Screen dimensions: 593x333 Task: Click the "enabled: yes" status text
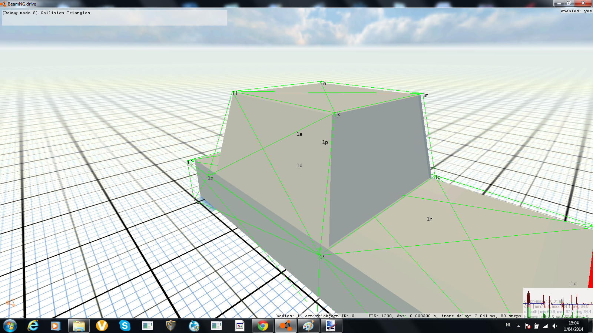pos(576,11)
